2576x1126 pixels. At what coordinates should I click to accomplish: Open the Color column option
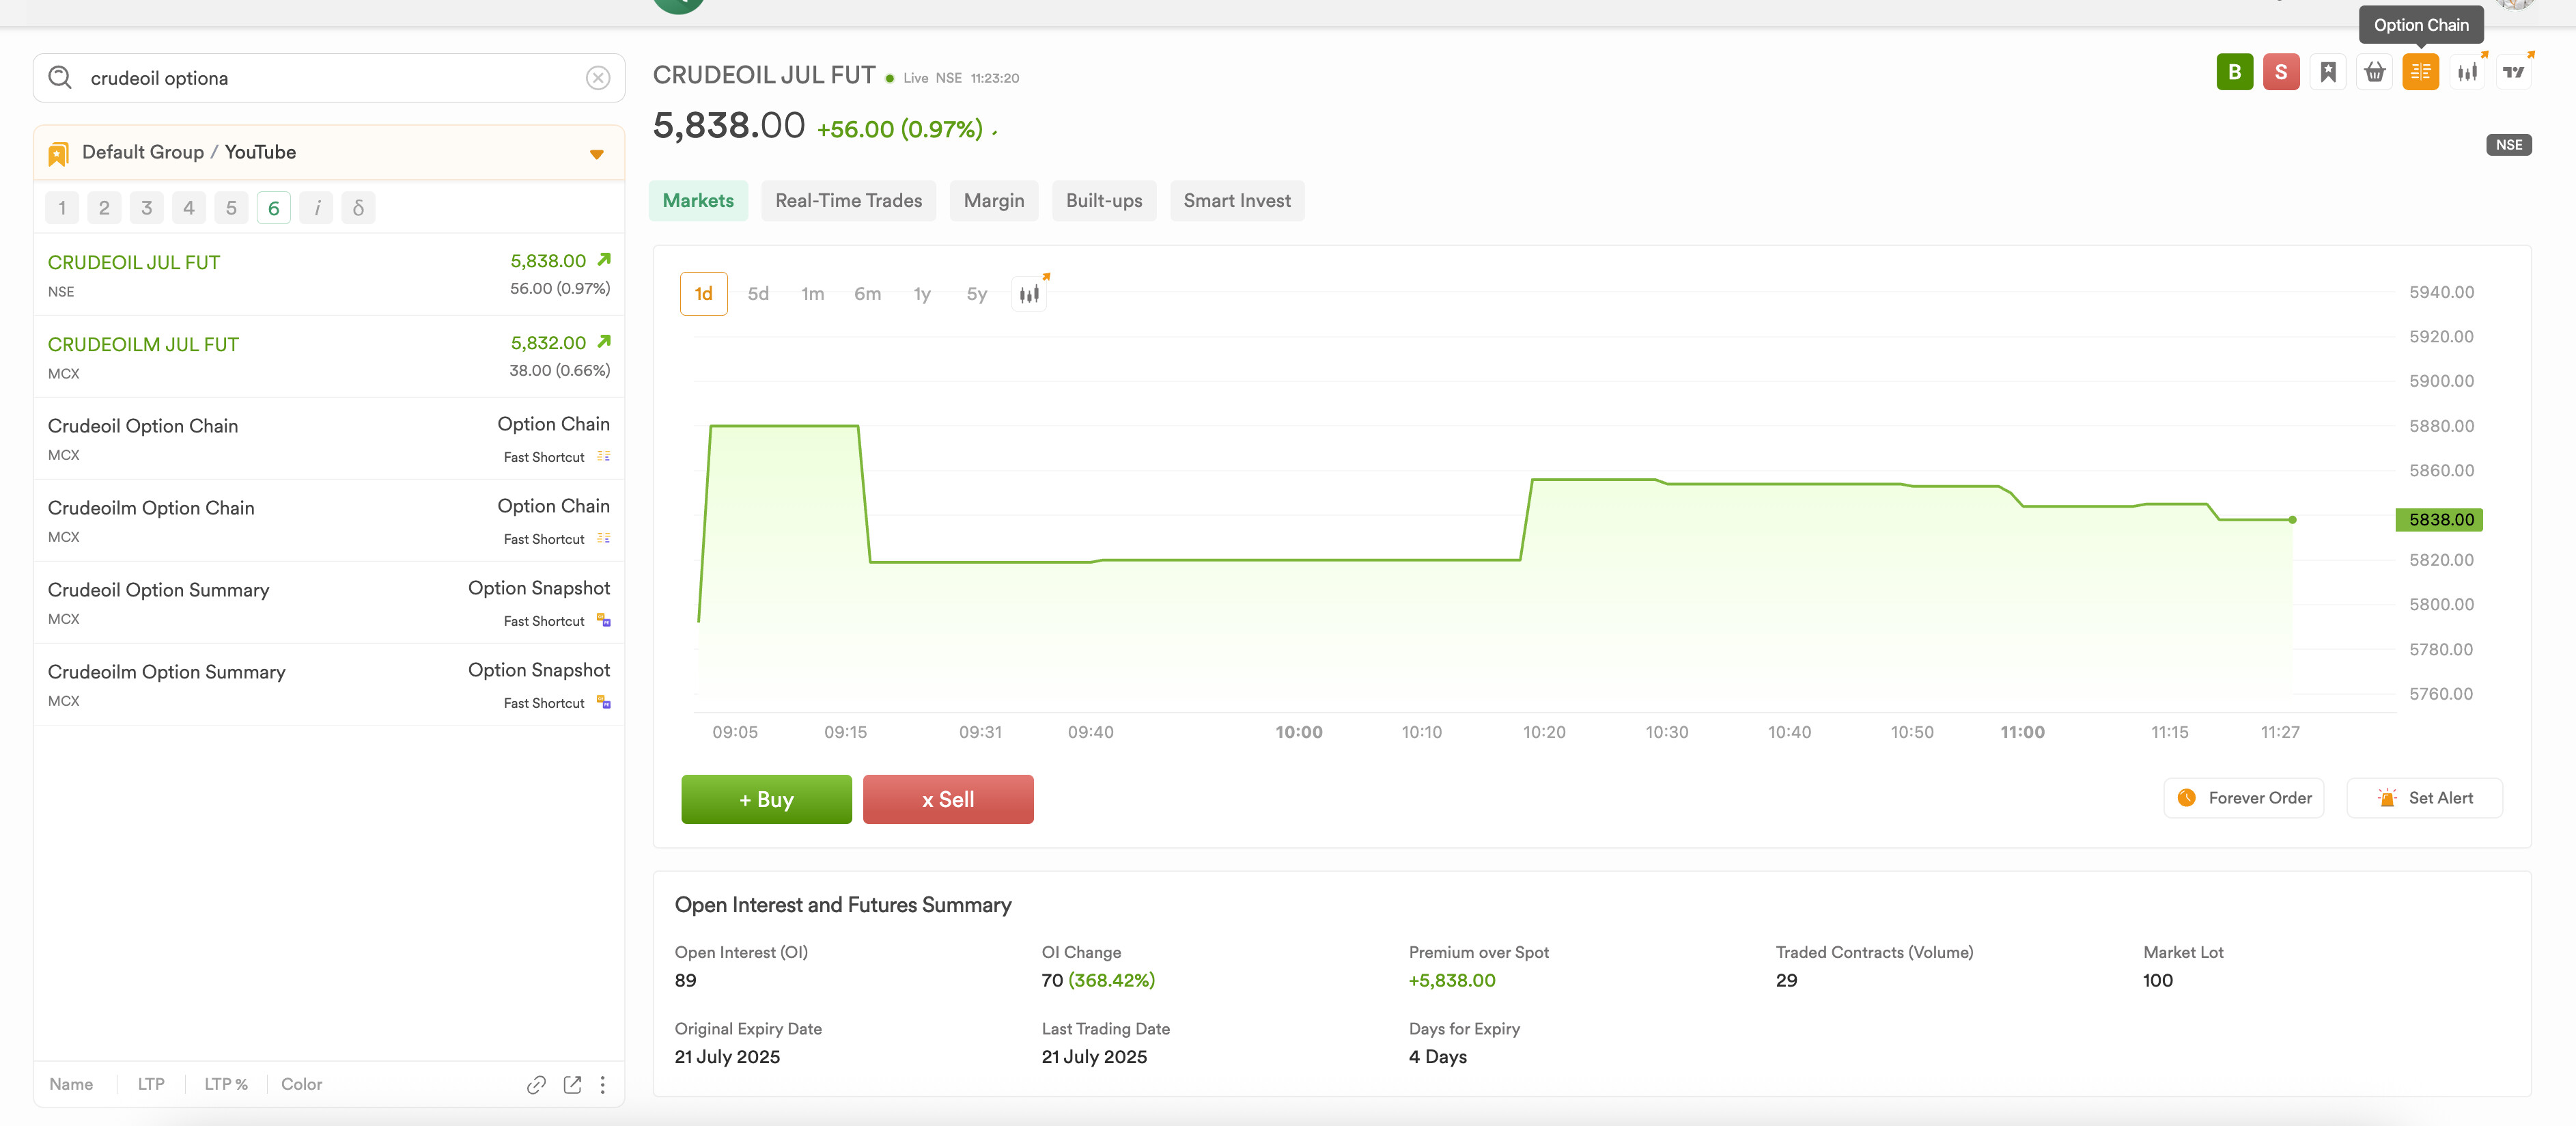301,1085
